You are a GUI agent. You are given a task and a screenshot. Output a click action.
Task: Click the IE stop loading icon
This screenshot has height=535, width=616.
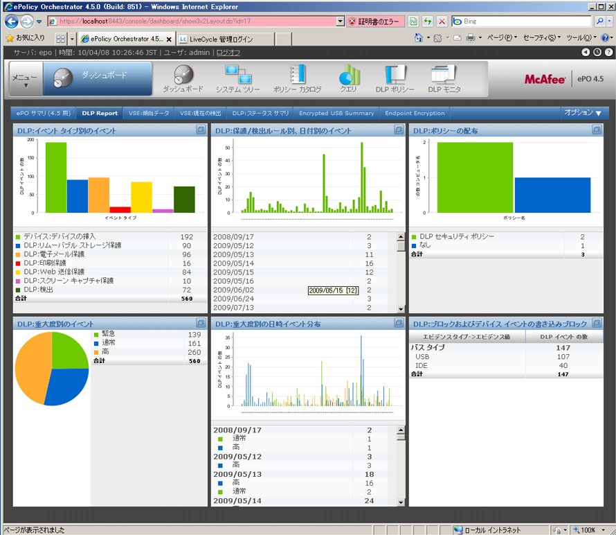click(442, 21)
